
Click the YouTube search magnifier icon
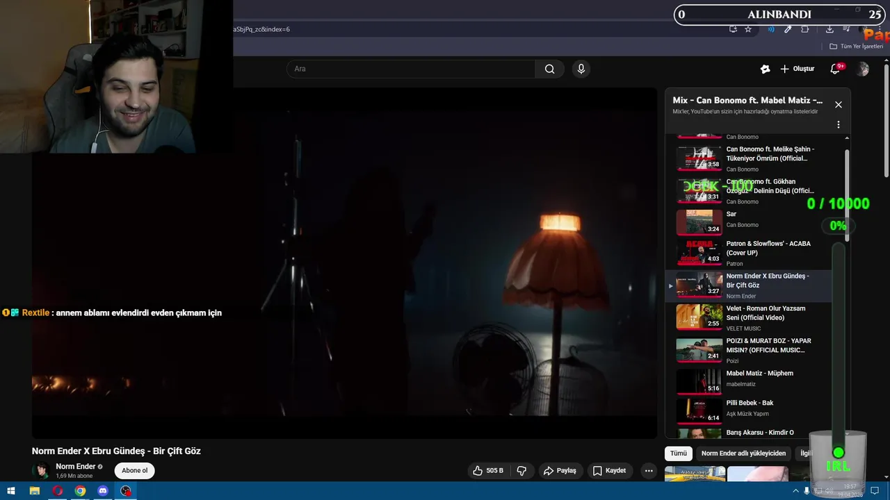(549, 69)
